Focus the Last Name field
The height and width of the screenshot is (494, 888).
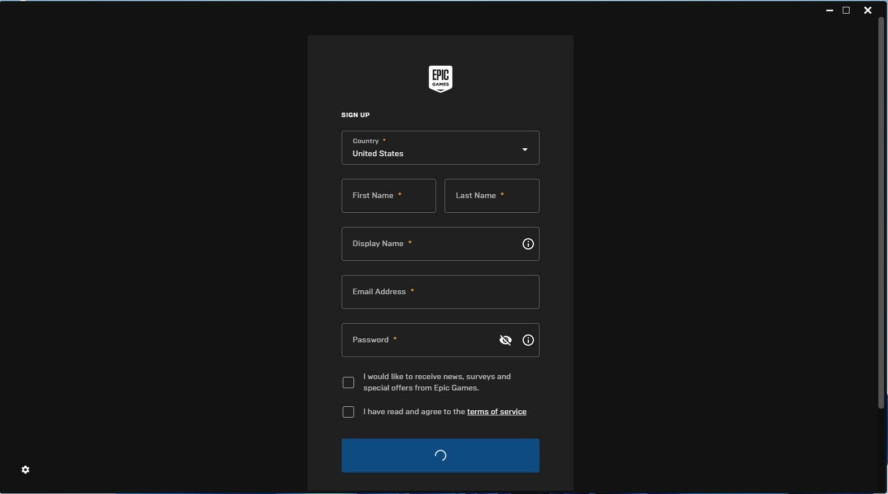[x=492, y=196]
